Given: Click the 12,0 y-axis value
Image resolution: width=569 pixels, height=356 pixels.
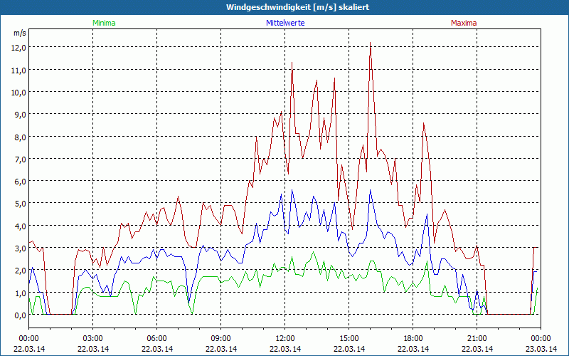Looking at the screenshot, I should pyautogui.click(x=20, y=48).
